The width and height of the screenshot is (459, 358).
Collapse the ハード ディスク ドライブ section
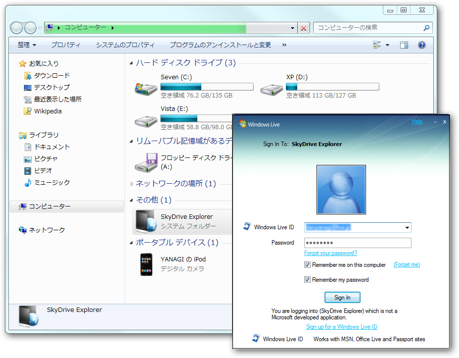click(131, 62)
